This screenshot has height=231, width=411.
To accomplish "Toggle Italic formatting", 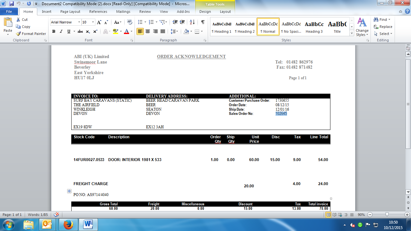I will pos(61,31).
